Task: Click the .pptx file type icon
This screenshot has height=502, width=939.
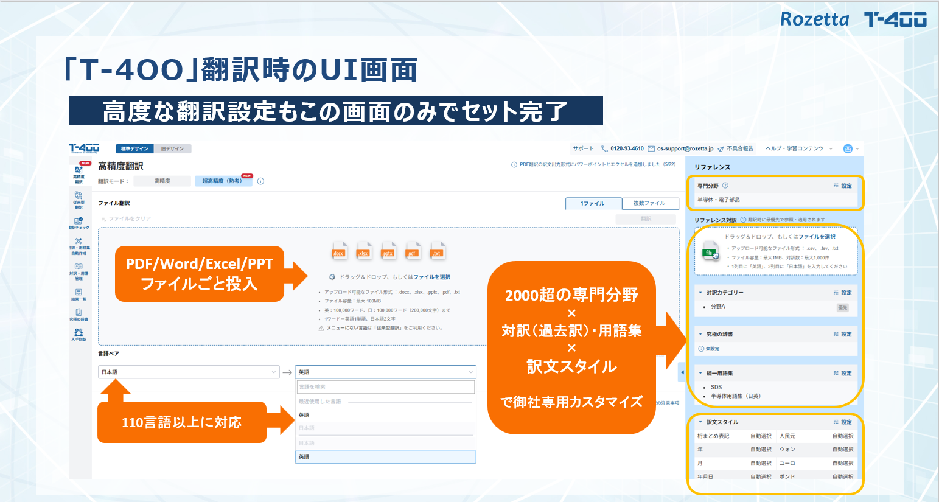Action: [x=388, y=250]
